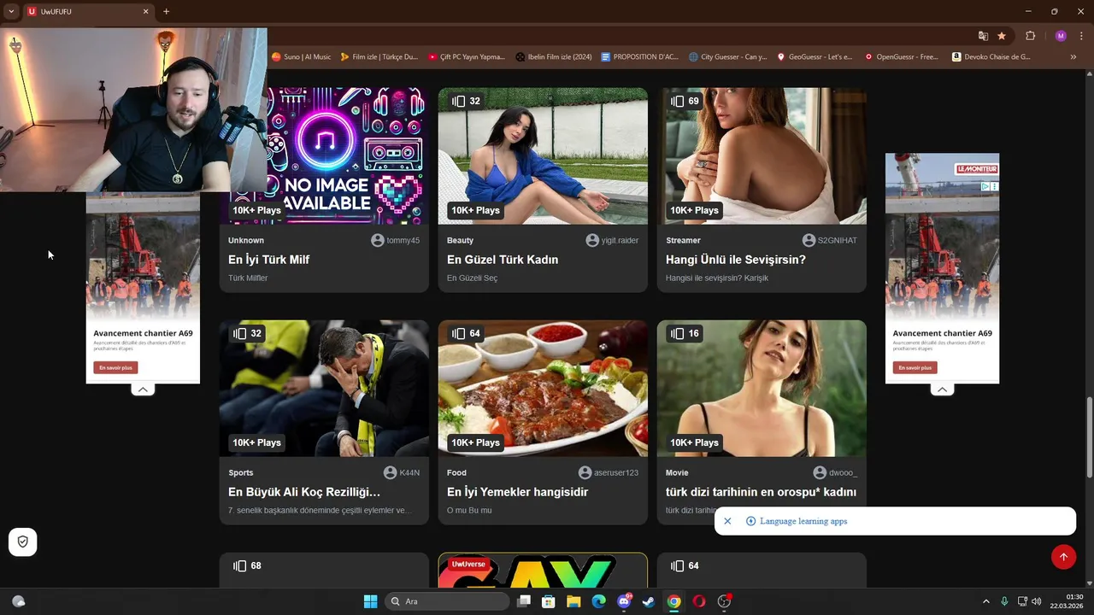Click the Streamer category label
Viewport: 1094px width, 615px height.
[683, 240]
